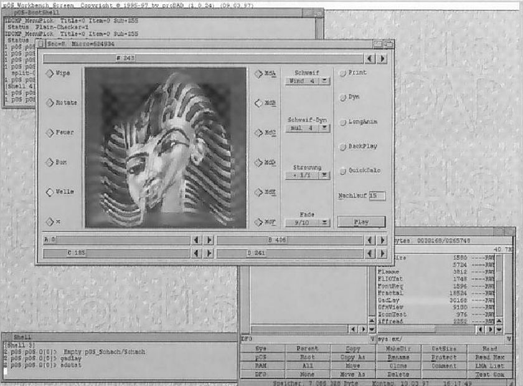Open the Streuung dropdown

tap(307, 175)
